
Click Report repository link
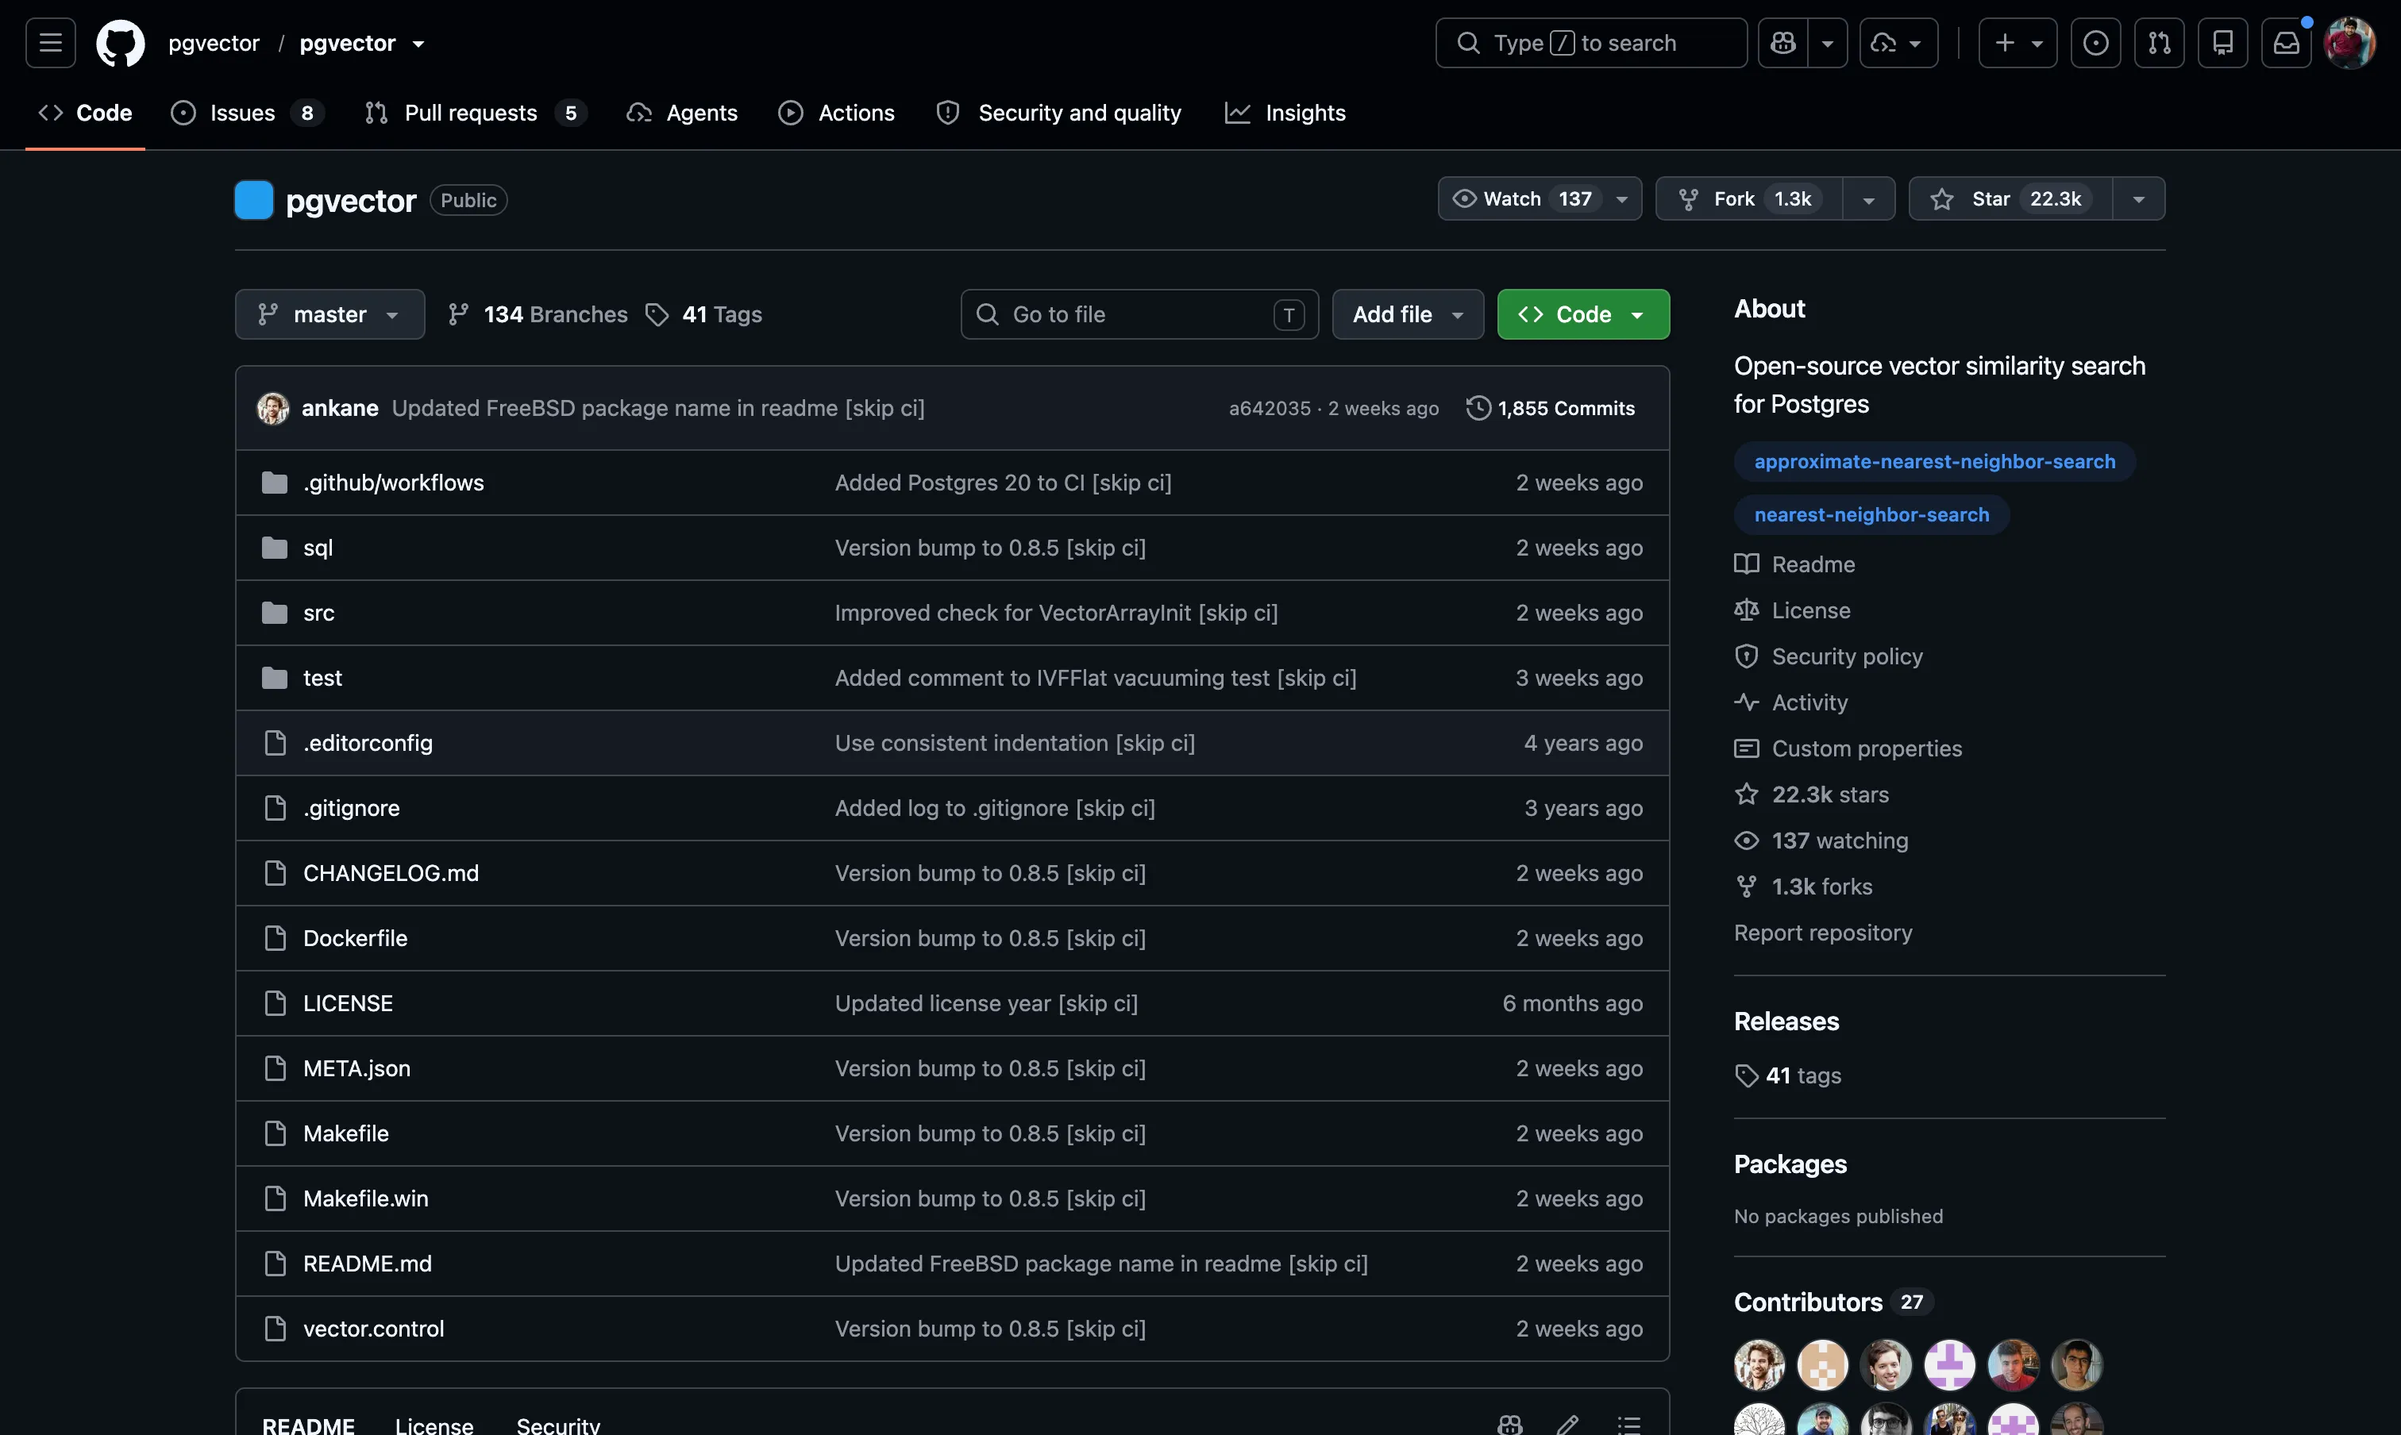1822,932
